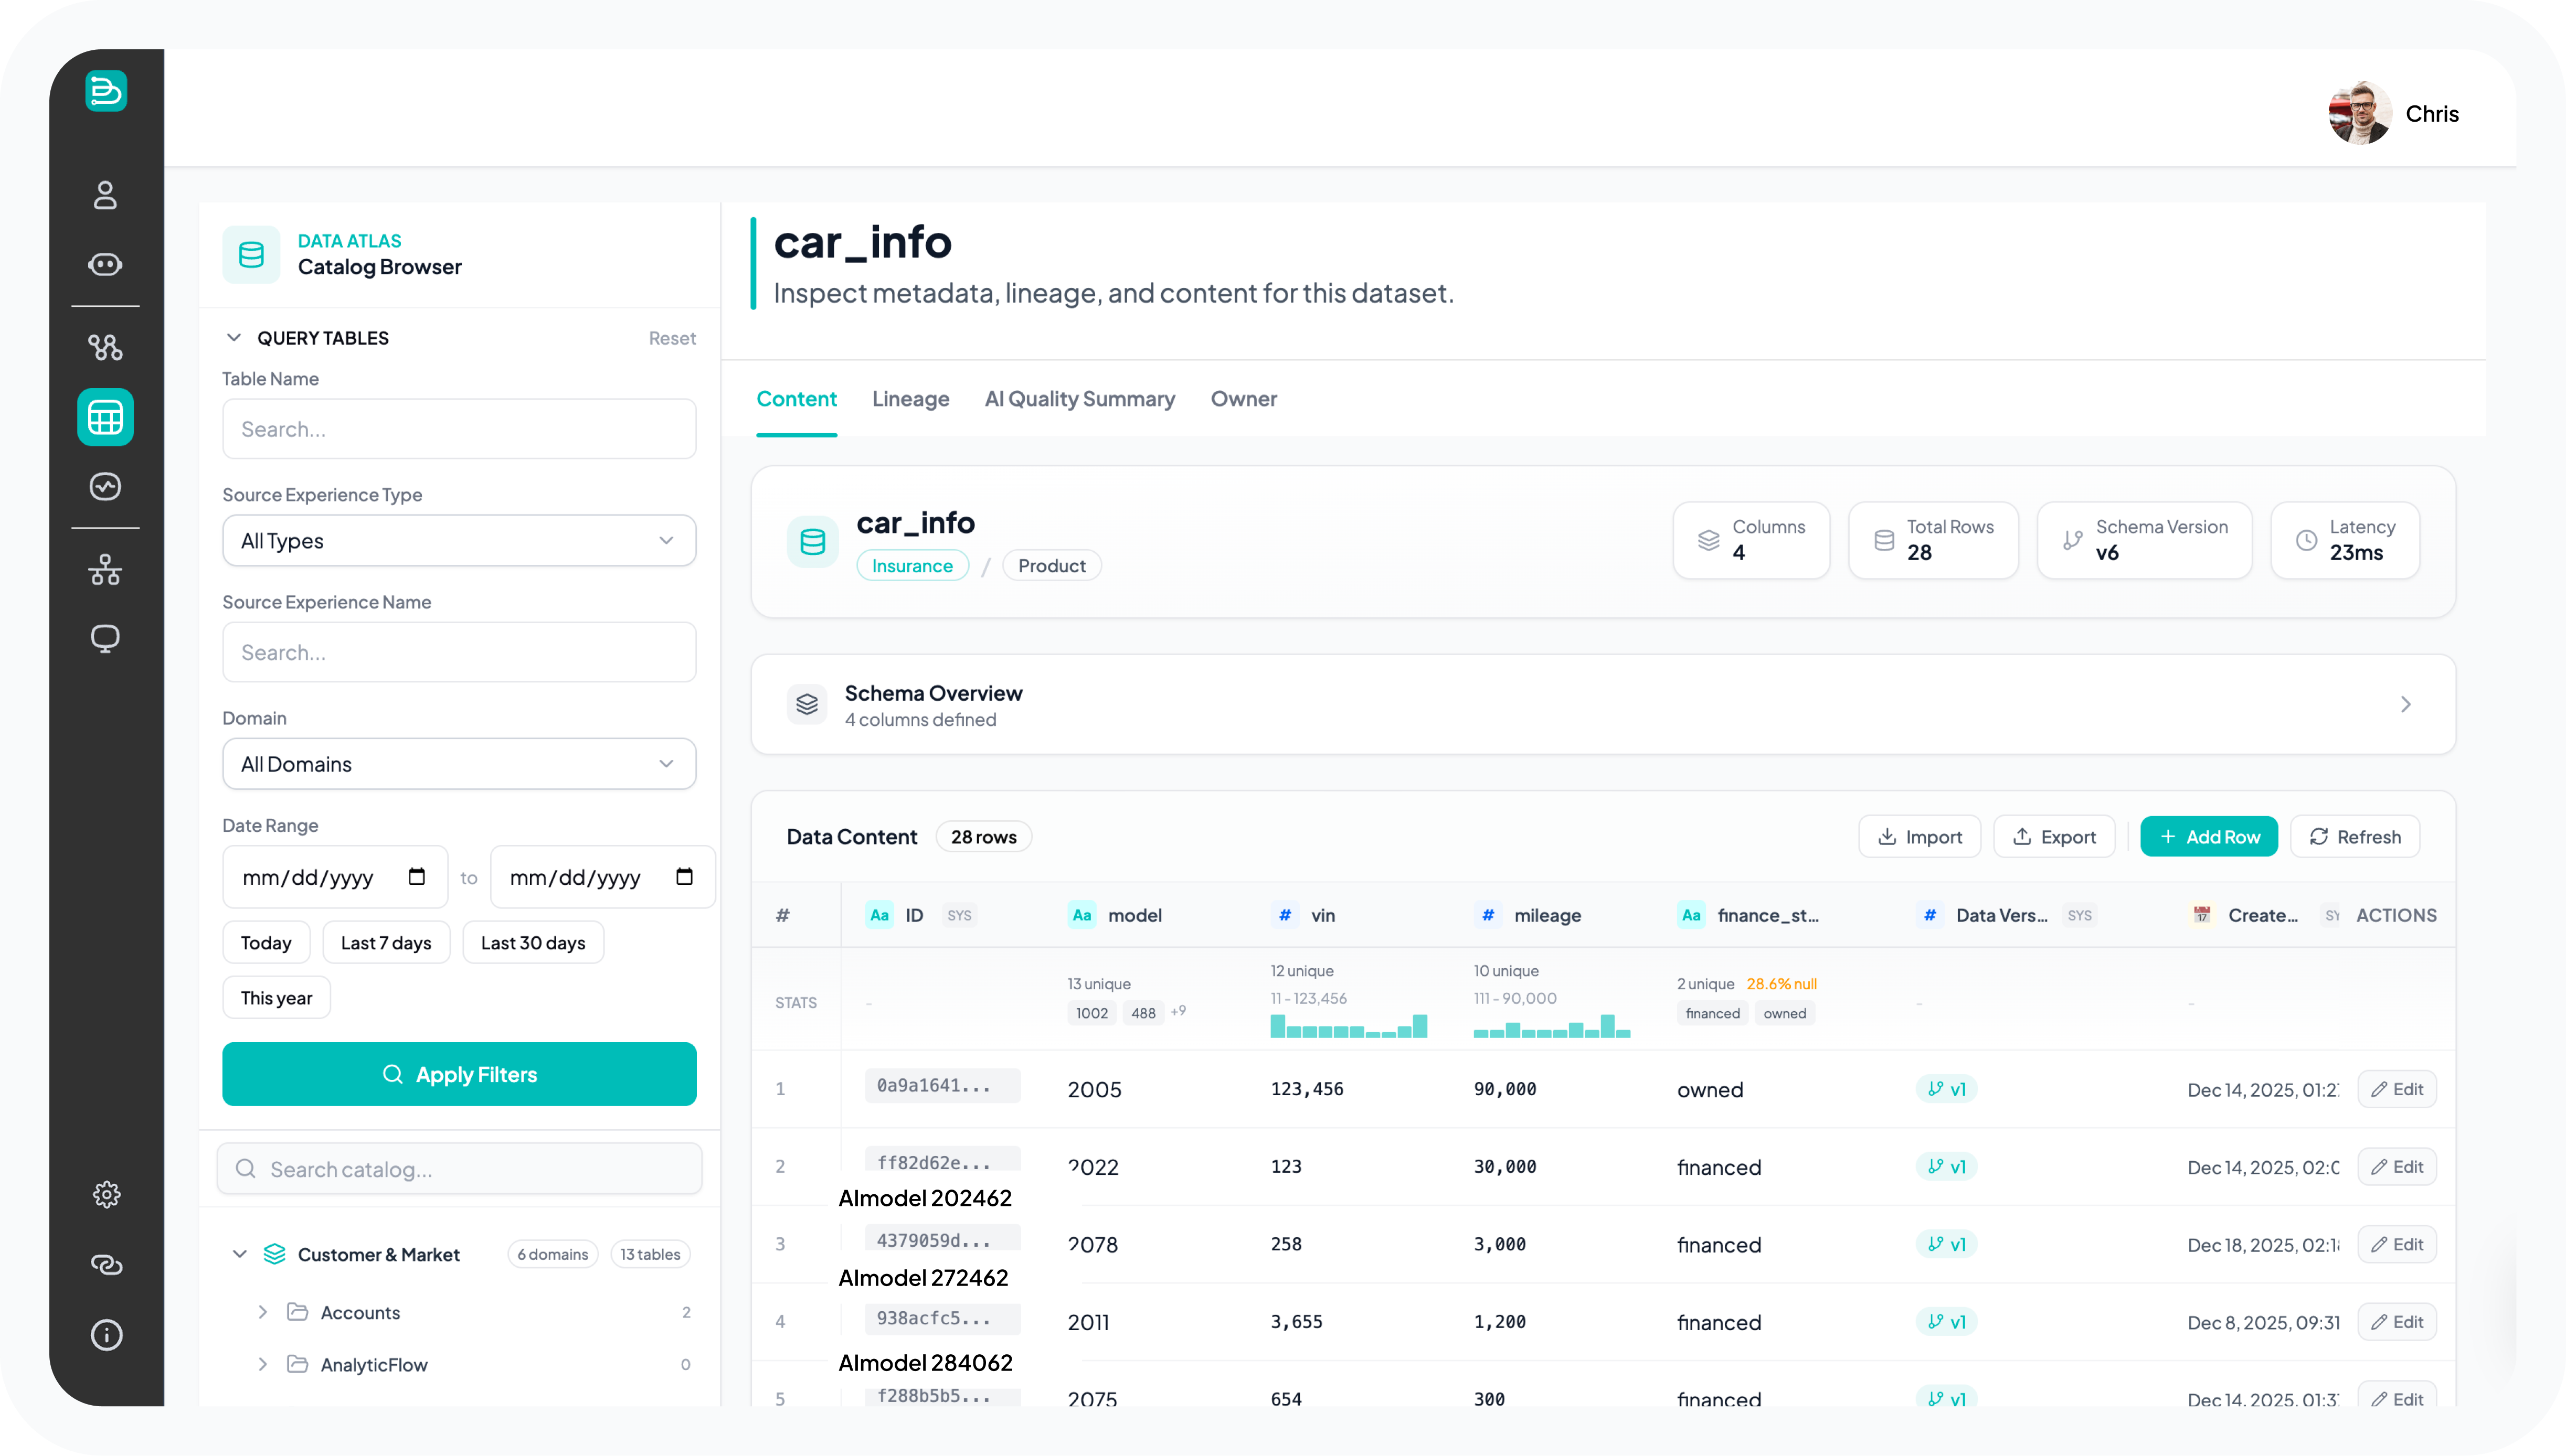The width and height of the screenshot is (2566, 1456).
Task: Click the Search catalog input field
Action: pos(470,1169)
